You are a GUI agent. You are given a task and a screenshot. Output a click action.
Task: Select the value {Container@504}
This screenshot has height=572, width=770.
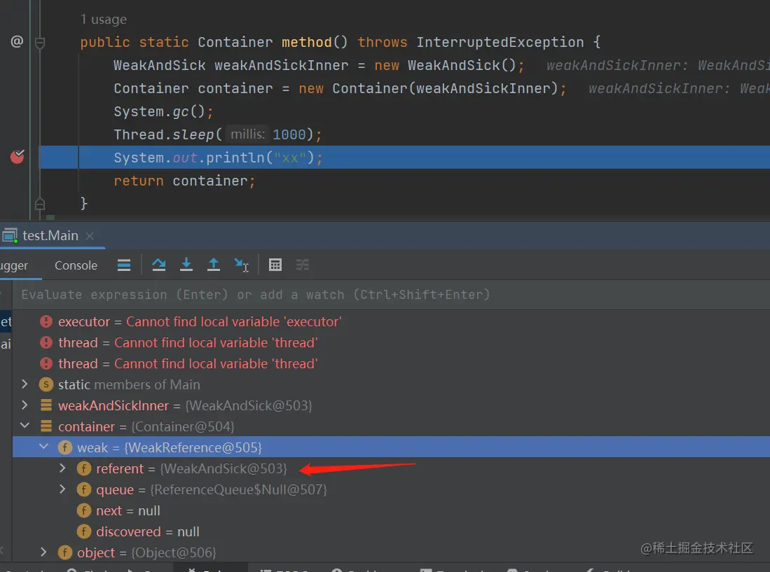coord(183,427)
